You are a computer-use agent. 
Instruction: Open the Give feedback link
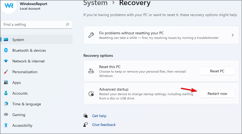coord(104,125)
